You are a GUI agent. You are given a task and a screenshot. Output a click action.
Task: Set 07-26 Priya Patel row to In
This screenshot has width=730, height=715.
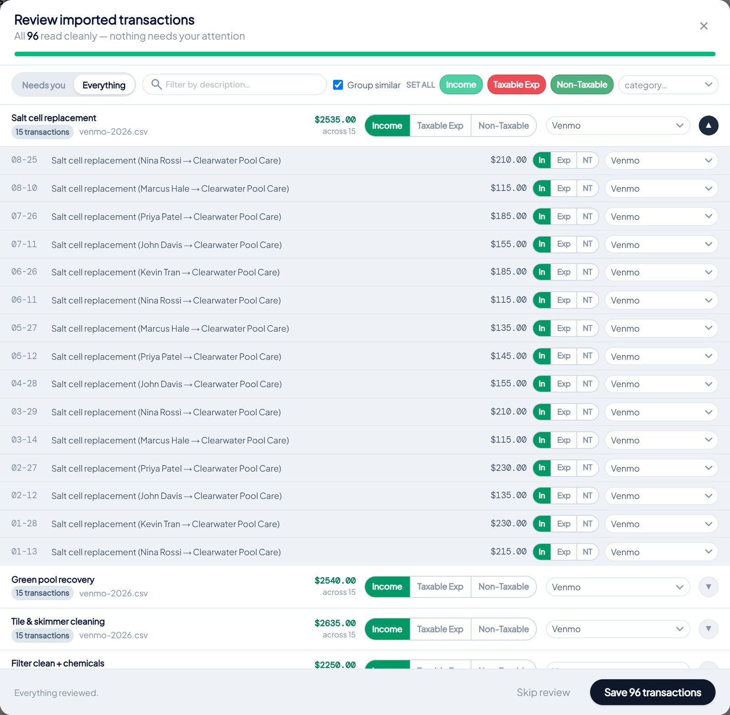[542, 216]
